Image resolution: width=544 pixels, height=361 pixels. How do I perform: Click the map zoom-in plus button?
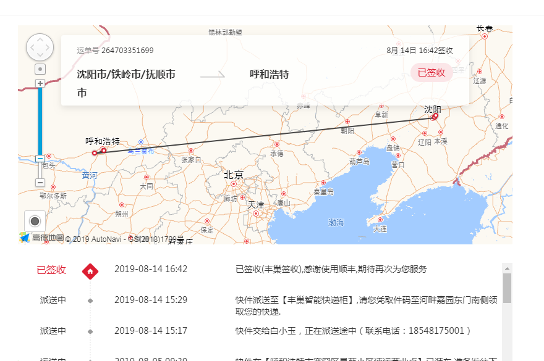(x=40, y=83)
